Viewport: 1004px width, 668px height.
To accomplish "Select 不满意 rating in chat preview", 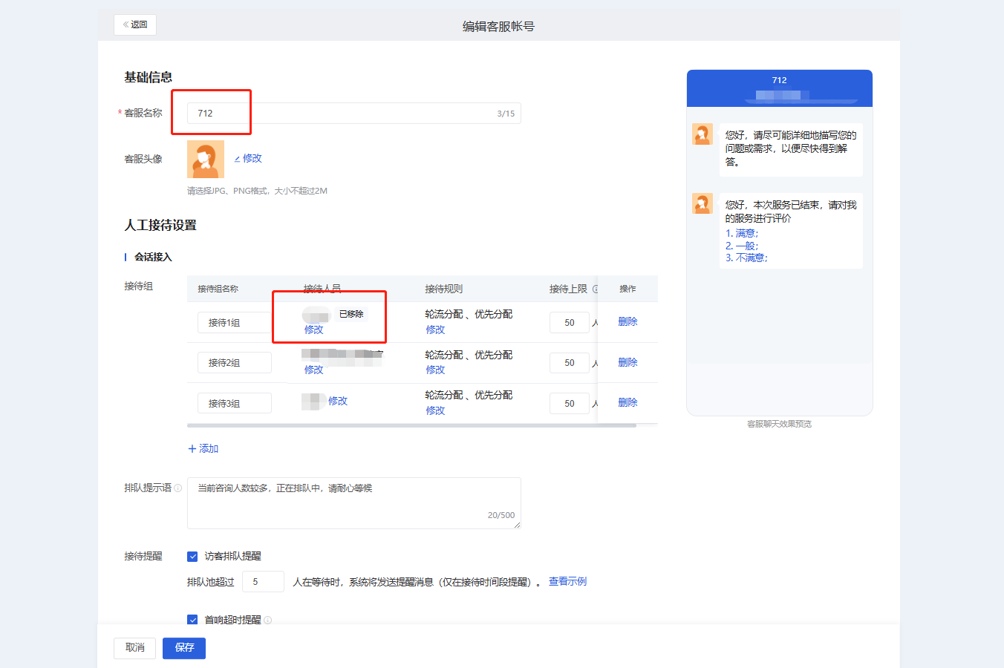I will pyautogui.click(x=746, y=258).
